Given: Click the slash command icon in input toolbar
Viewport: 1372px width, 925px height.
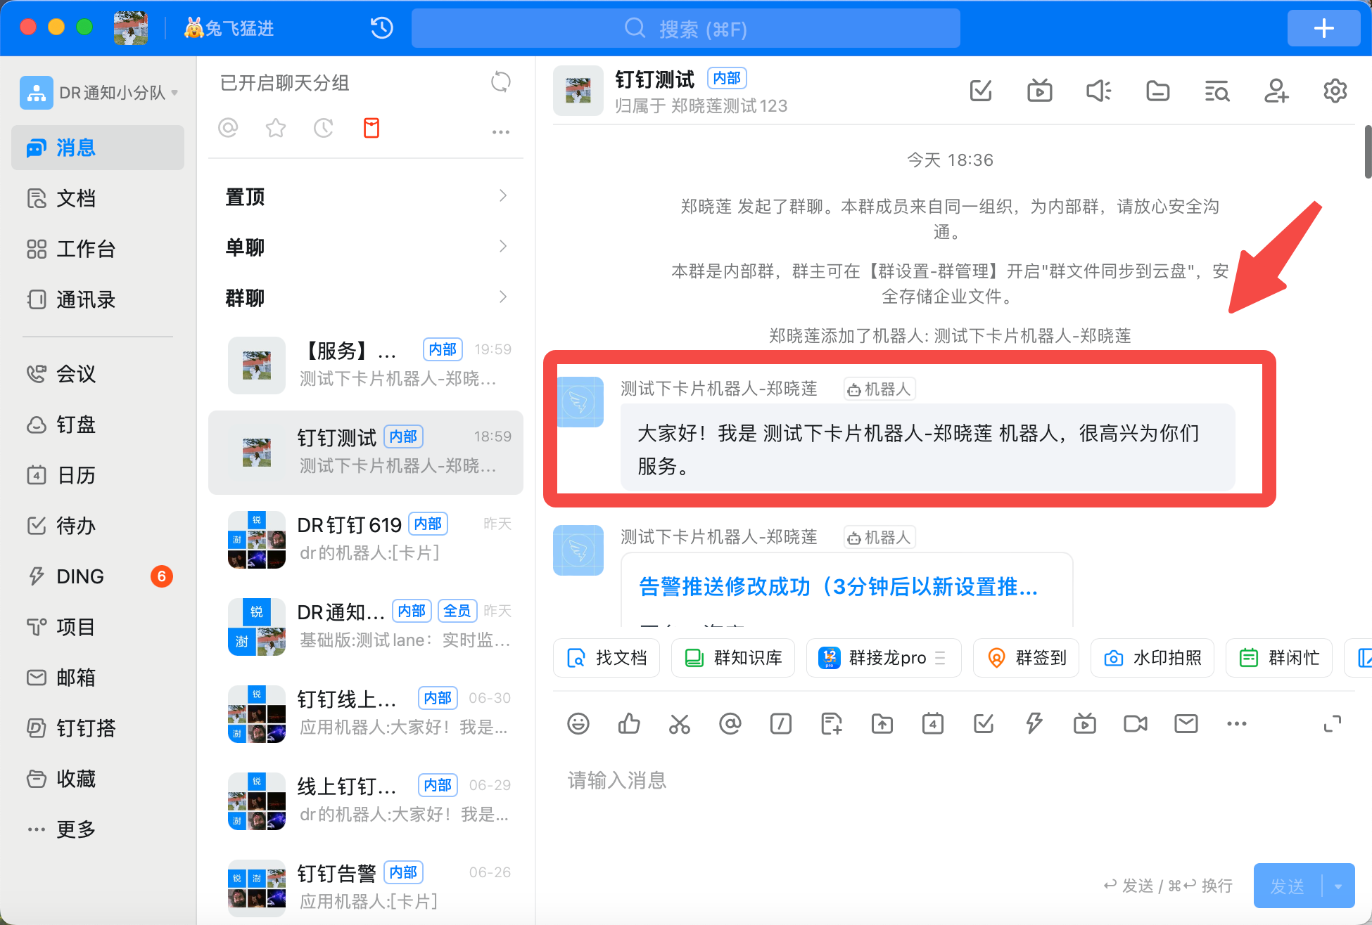Looking at the screenshot, I should [781, 723].
